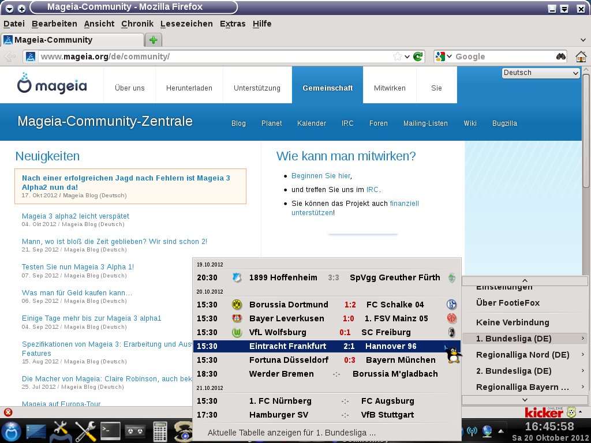
Task: Open the Deutsch language dropdown
Action: click(540, 73)
